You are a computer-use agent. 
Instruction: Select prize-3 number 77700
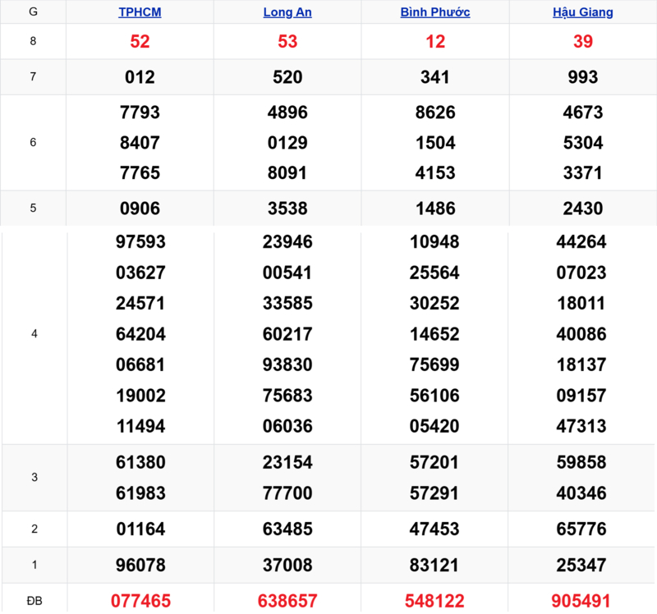[287, 493]
